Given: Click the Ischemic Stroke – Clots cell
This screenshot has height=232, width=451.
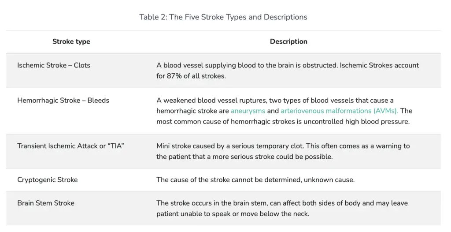Looking at the screenshot, I should (54, 65).
